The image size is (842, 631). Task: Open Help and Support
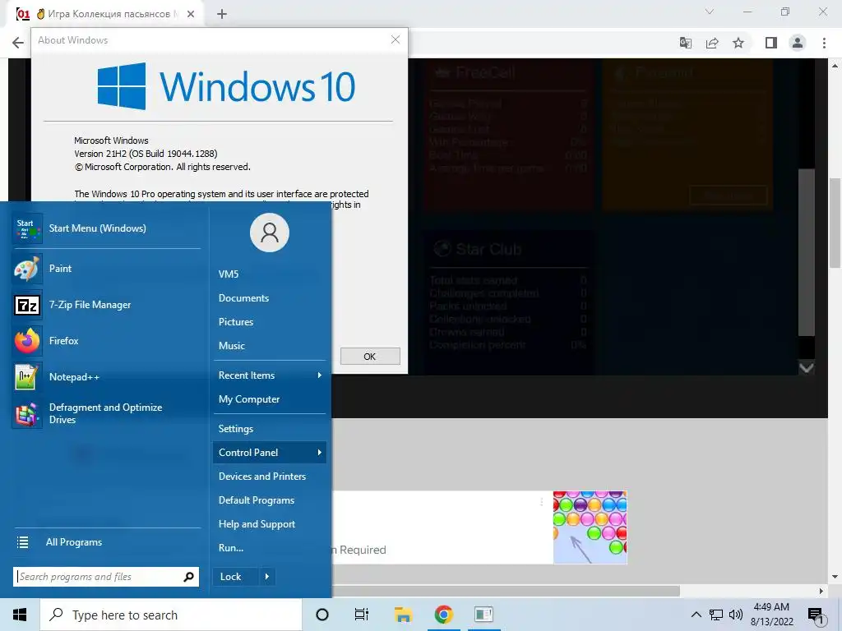tap(270, 524)
